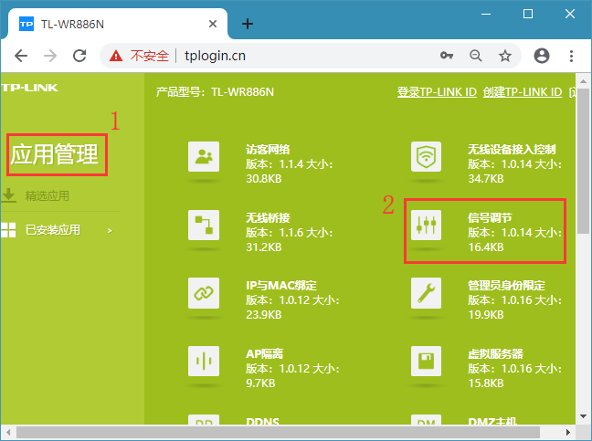The height and width of the screenshot is (441, 592).
Task: Click the 登录TP-LINK ID link
Action: (437, 92)
